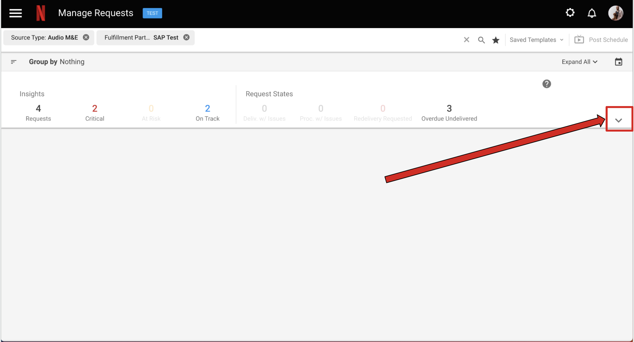Expand the Request States section
Viewport: 634px width, 342px height.
(x=618, y=119)
